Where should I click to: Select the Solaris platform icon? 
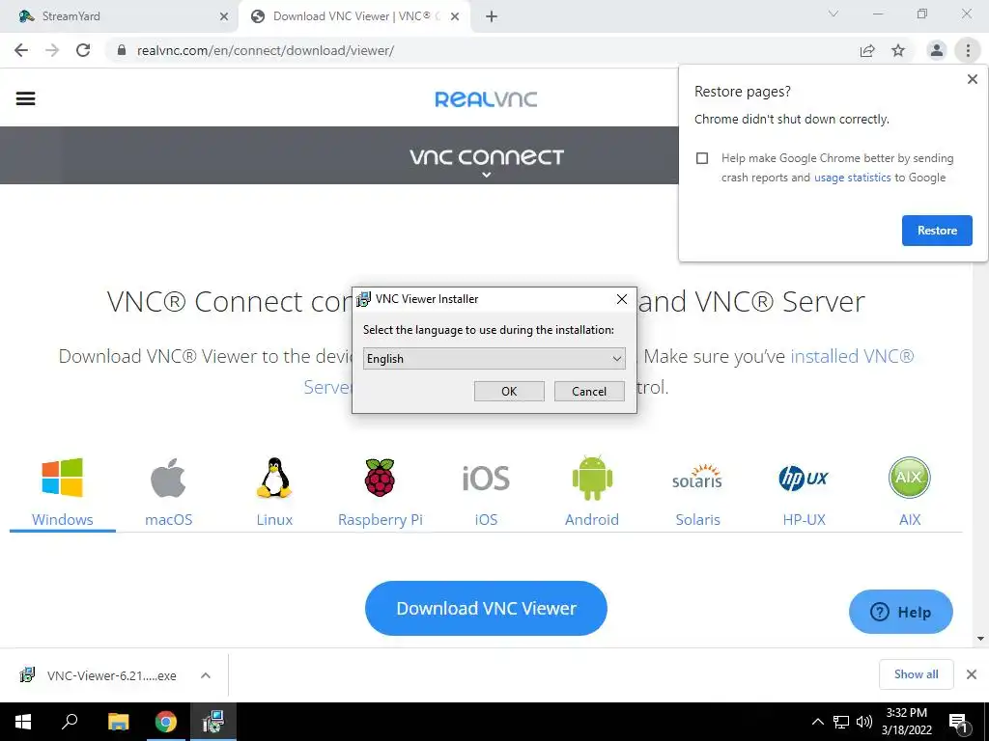coord(697,478)
